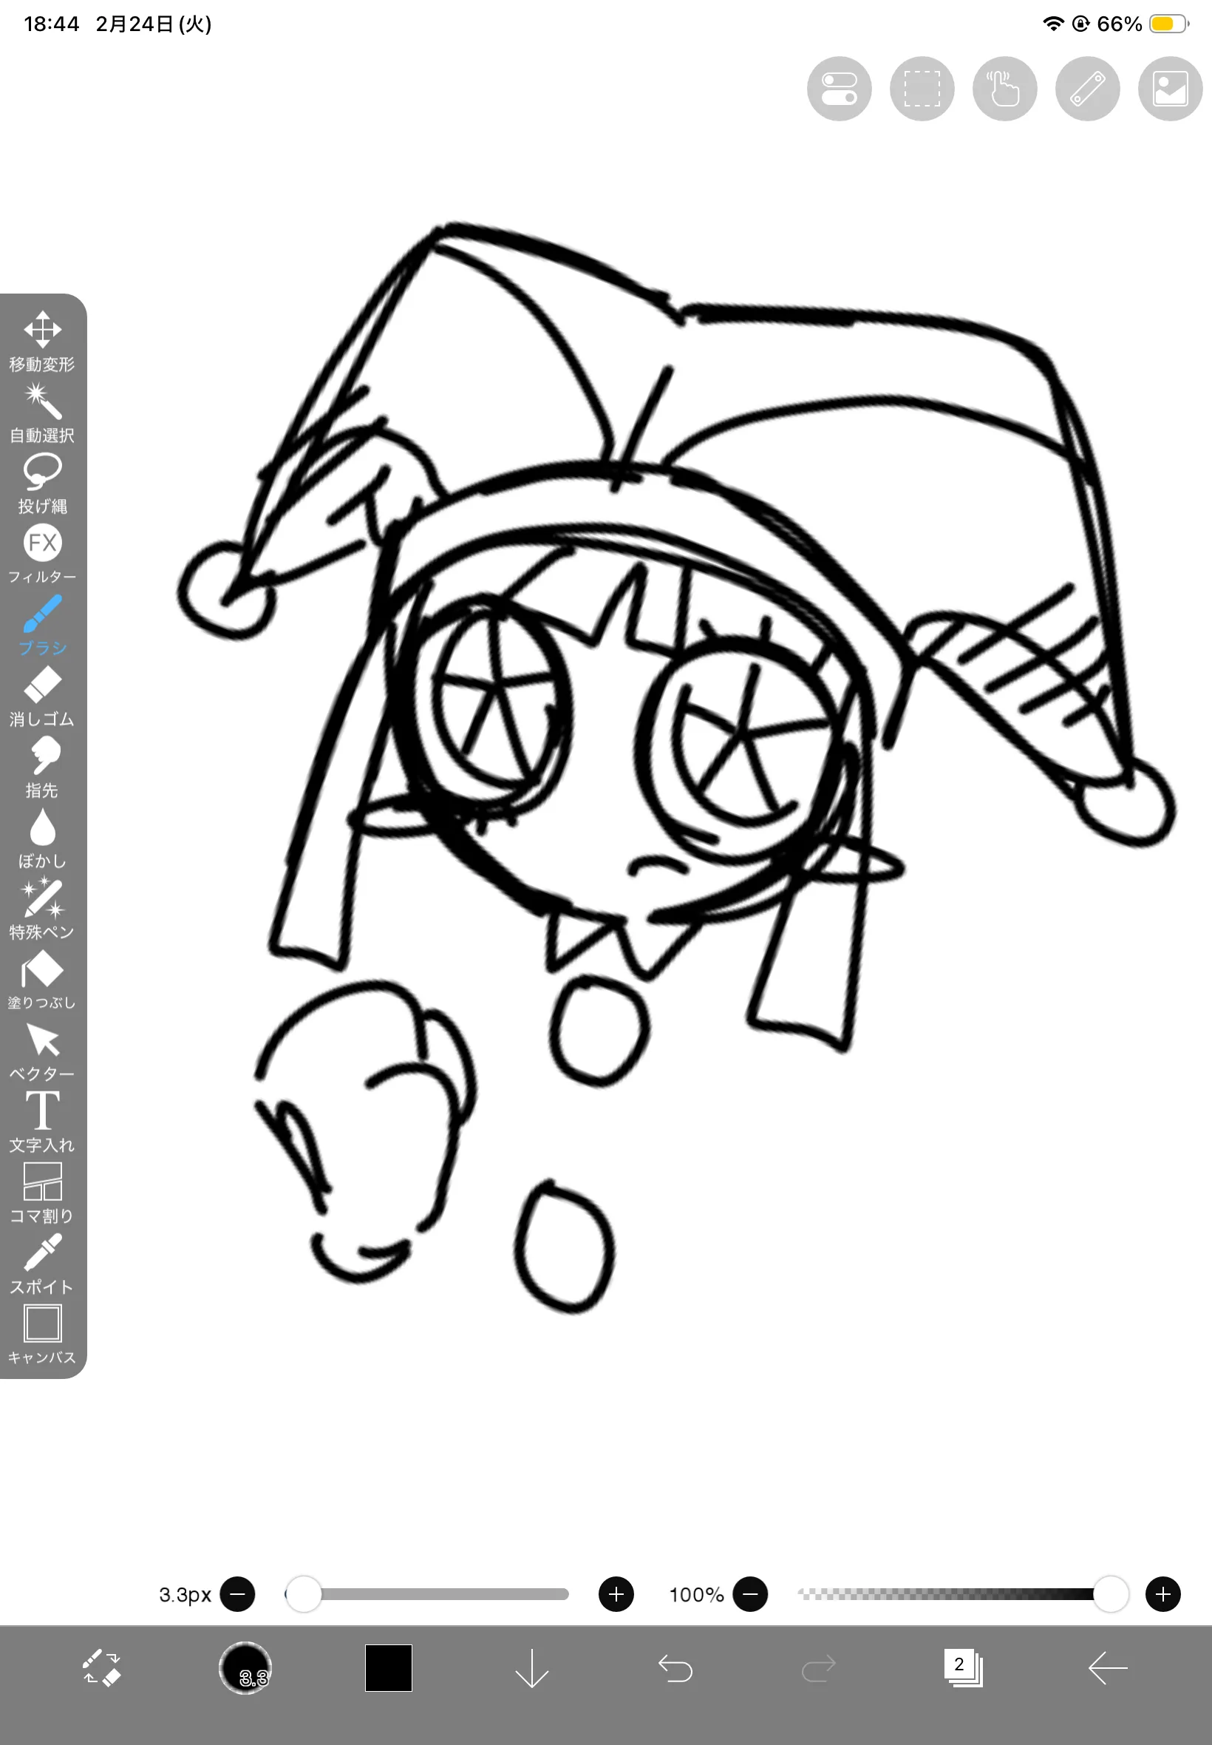Select the Bucket Fill (塗りつぶし) tool
1212x1745 pixels.
pyautogui.click(x=43, y=979)
